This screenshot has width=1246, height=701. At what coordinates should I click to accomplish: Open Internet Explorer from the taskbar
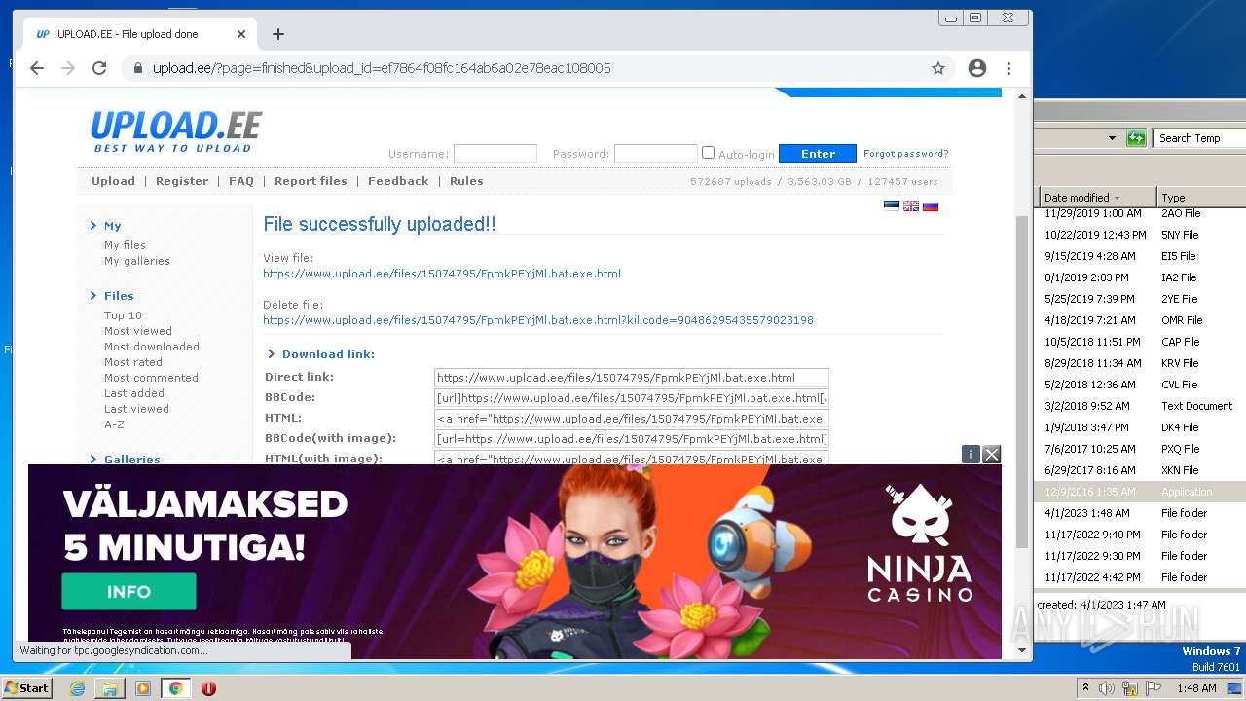pos(77,688)
